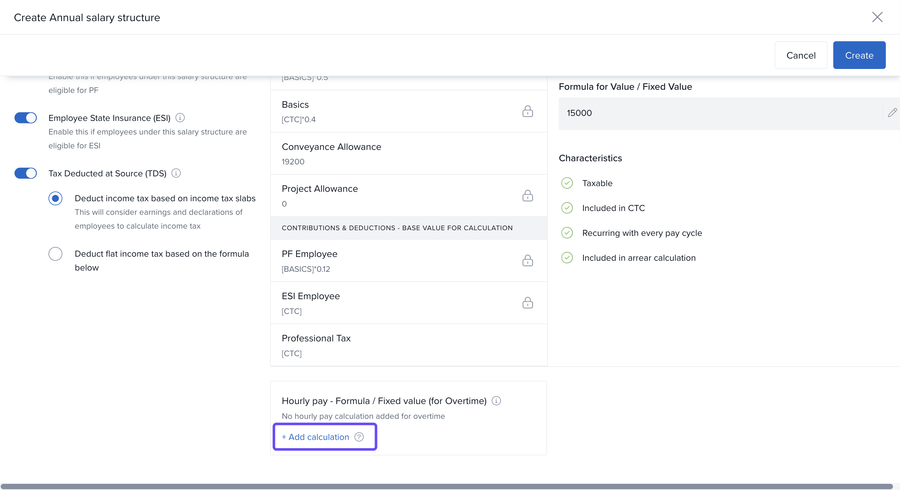Click the Add calculation link
Image resolution: width=900 pixels, height=490 pixels.
(x=315, y=437)
